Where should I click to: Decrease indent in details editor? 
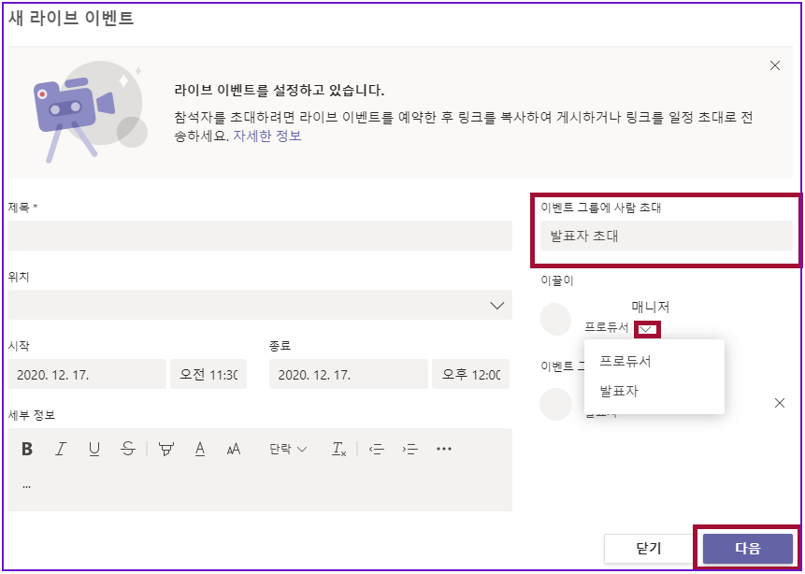point(376,450)
